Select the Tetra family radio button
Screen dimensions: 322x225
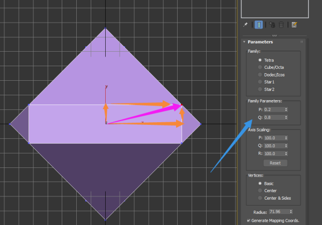tap(260, 60)
